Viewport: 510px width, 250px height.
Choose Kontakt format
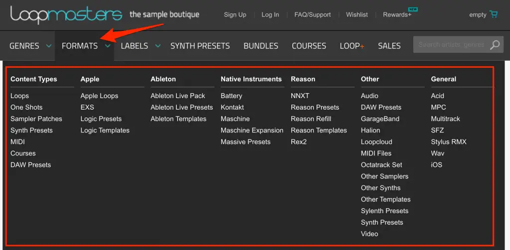pos(232,107)
